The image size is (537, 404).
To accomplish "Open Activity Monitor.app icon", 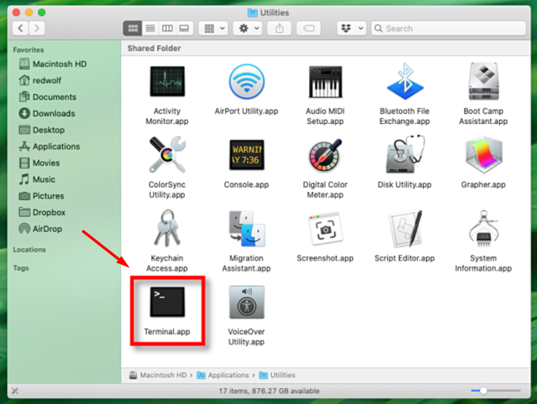I will click(x=167, y=81).
